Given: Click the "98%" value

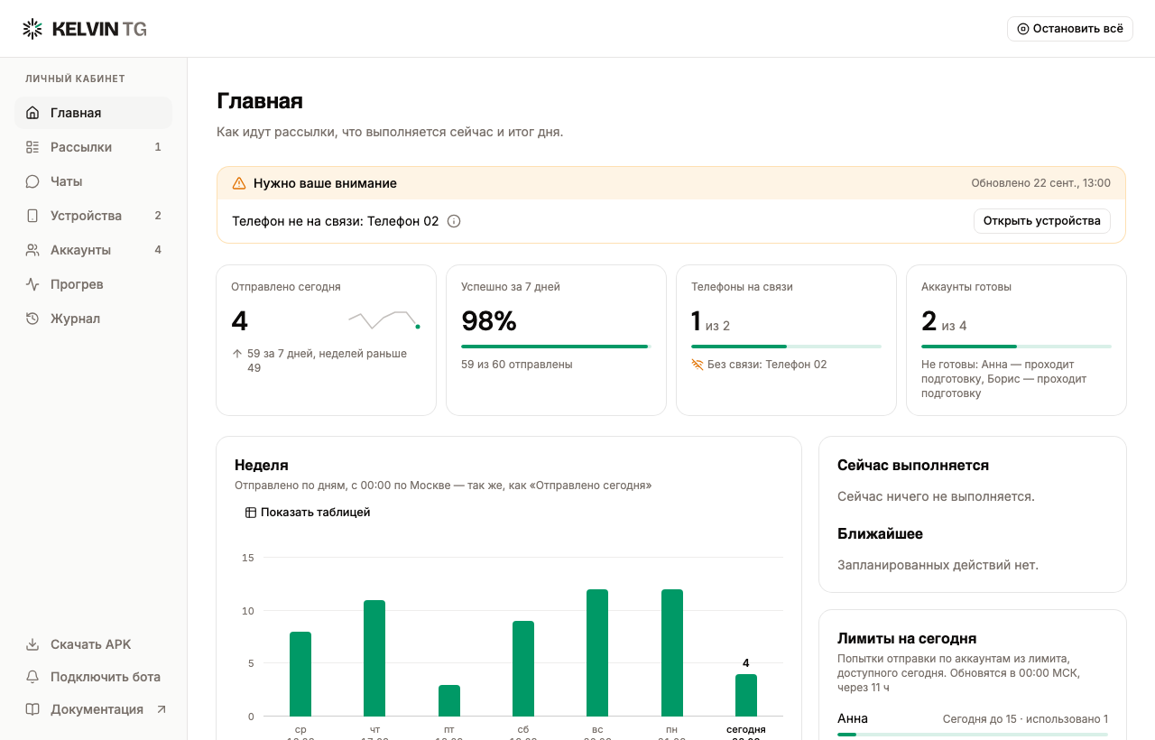Looking at the screenshot, I should [489, 321].
